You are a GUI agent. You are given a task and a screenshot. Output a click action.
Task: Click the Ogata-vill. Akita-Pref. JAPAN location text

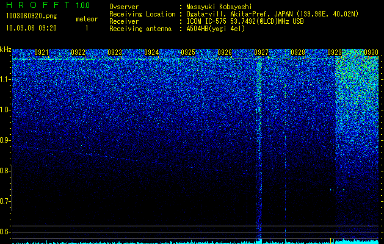[272, 14]
